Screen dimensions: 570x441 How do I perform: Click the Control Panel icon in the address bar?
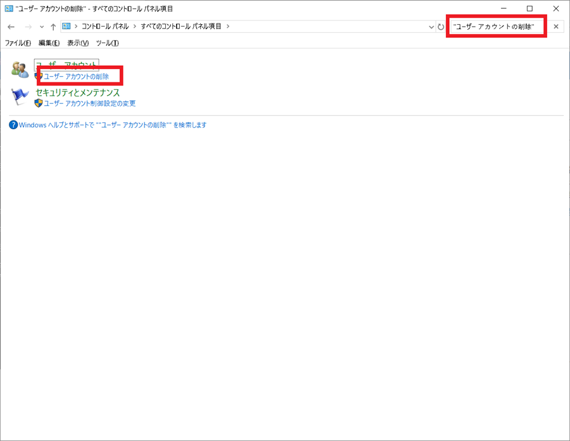tap(65, 26)
